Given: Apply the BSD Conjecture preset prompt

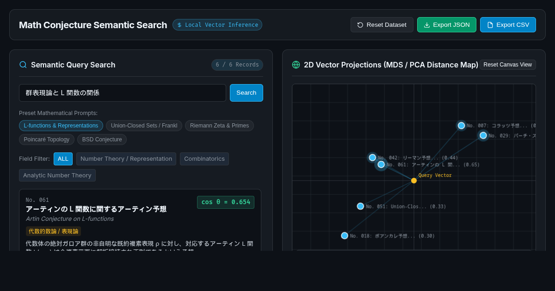Looking at the screenshot, I should pyautogui.click(x=102, y=139).
